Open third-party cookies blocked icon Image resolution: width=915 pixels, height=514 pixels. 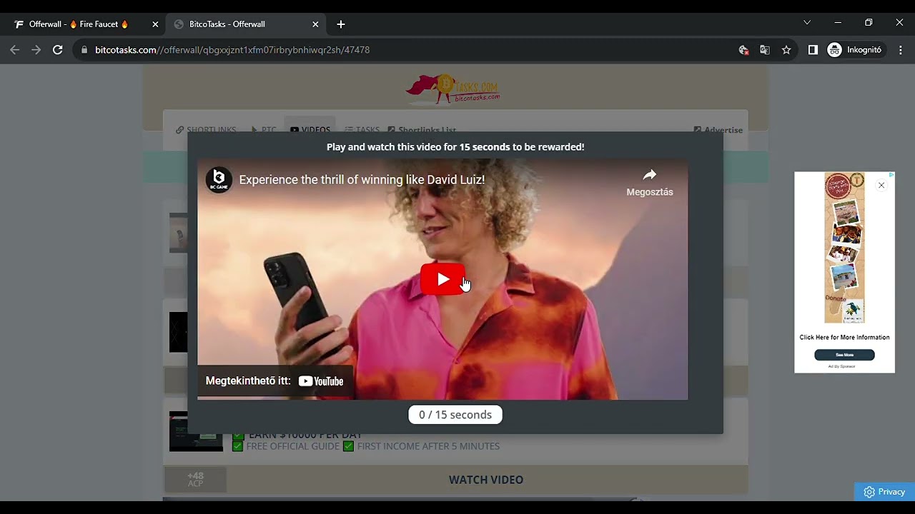743,50
